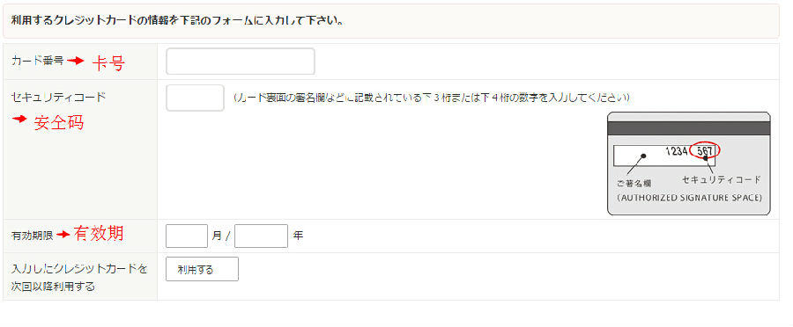Click the credit card instruction header text
The image size is (793, 327).
click(x=177, y=22)
